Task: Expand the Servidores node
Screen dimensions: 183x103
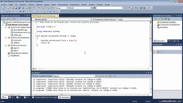Action: (155, 27)
